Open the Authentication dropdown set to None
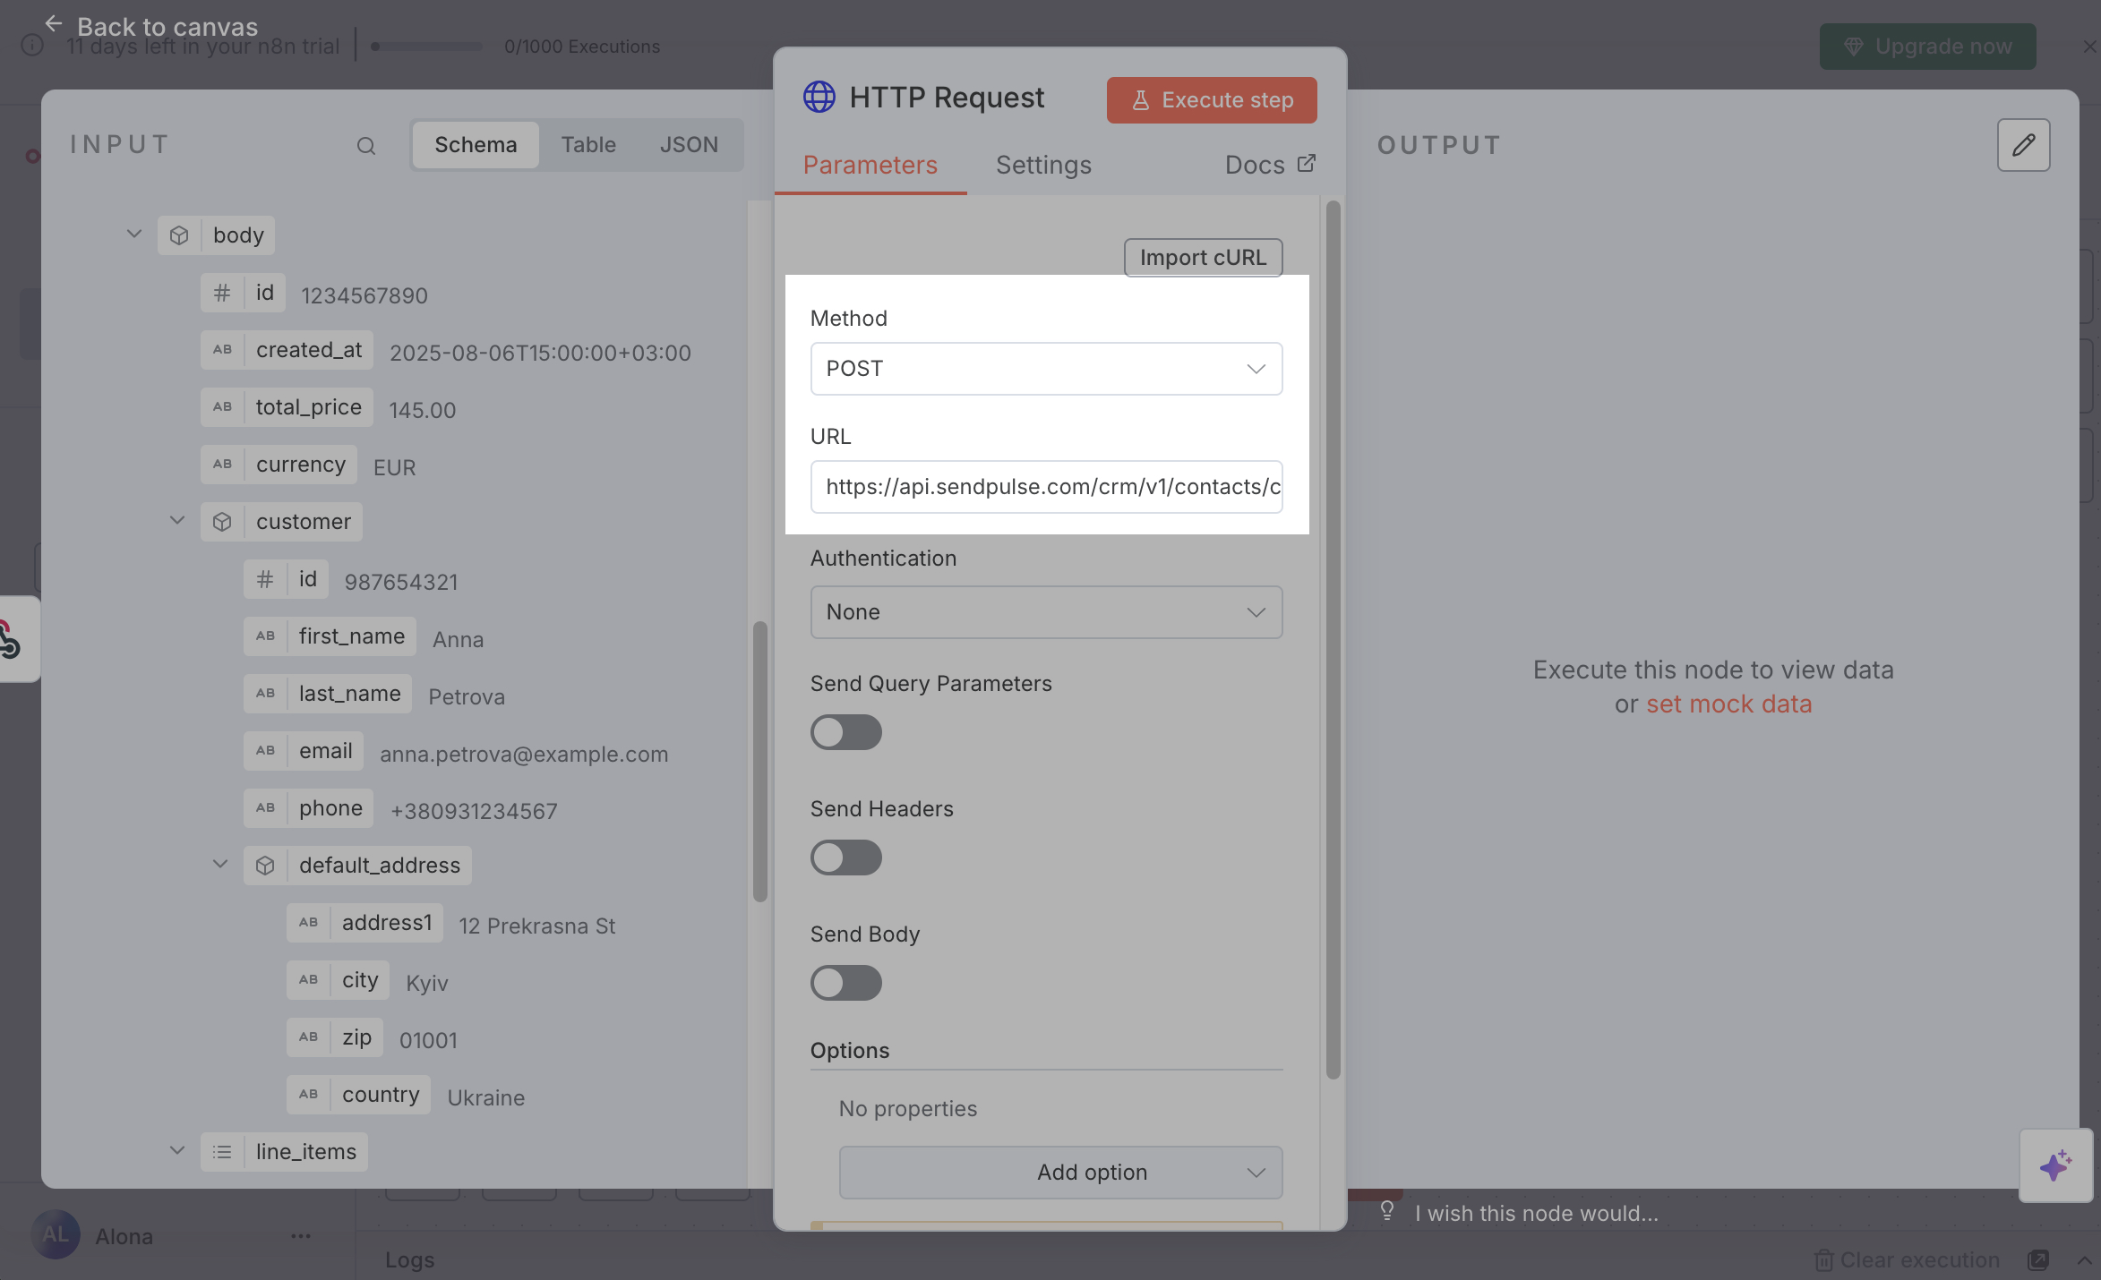 [x=1045, y=612]
